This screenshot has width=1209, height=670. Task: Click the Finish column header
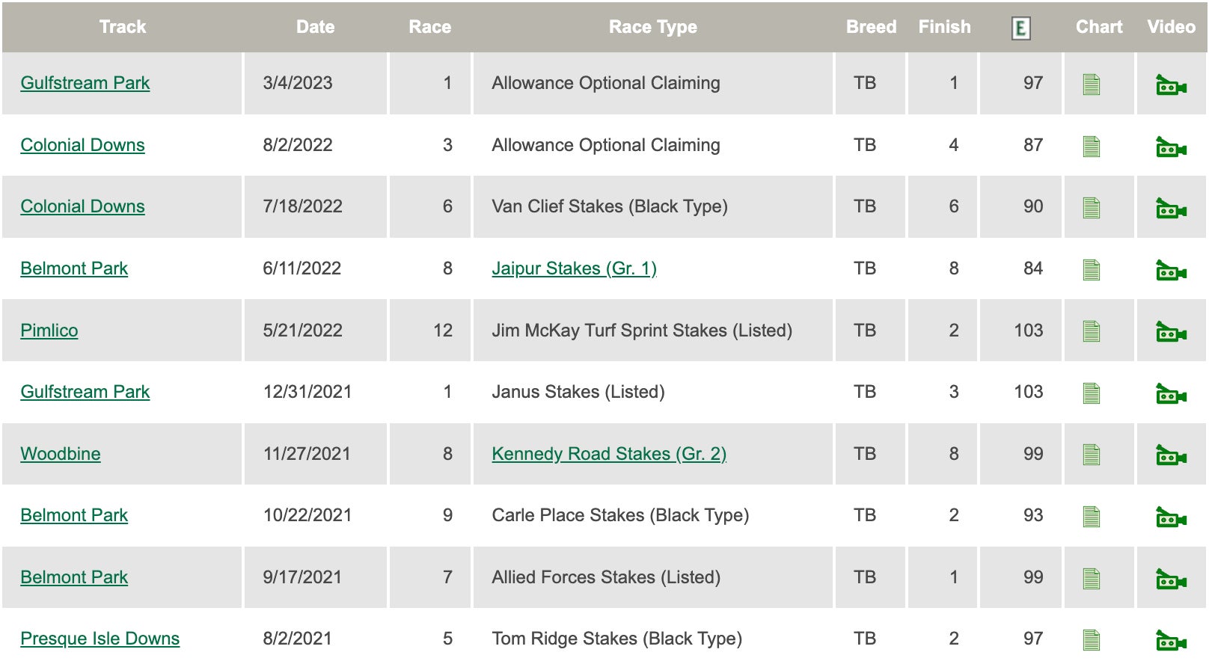pos(944,27)
